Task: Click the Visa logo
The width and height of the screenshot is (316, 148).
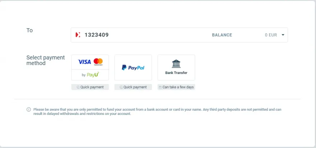Action: pos(84,62)
